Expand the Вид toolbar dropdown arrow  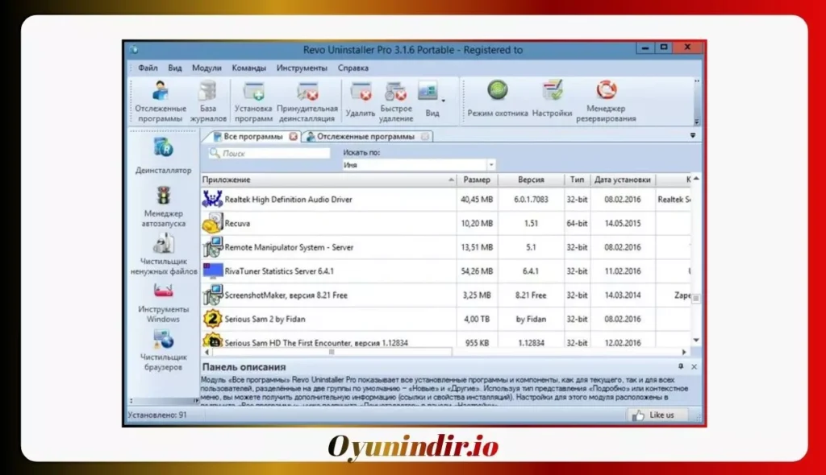point(444,101)
